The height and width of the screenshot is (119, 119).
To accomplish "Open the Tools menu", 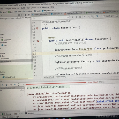I will (33, 8).
